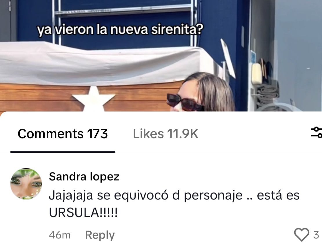Viewport: 322px width, 243px height.
Task: Tap the active underline beneath the Comments tab
Action: pos(63,152)
